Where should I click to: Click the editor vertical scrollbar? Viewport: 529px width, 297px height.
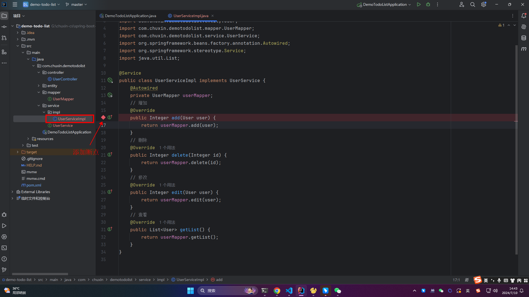516,149
